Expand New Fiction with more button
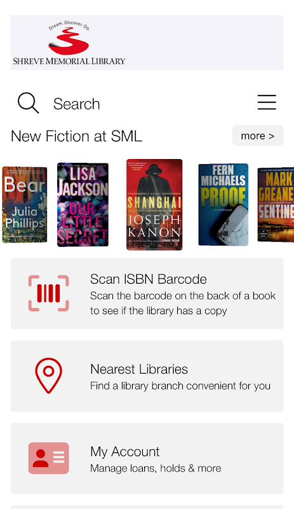 point(258,136)
